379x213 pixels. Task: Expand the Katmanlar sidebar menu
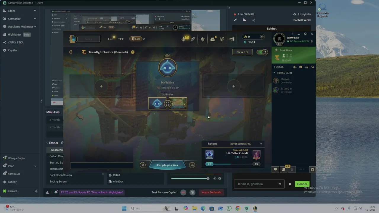click(35, 19)
